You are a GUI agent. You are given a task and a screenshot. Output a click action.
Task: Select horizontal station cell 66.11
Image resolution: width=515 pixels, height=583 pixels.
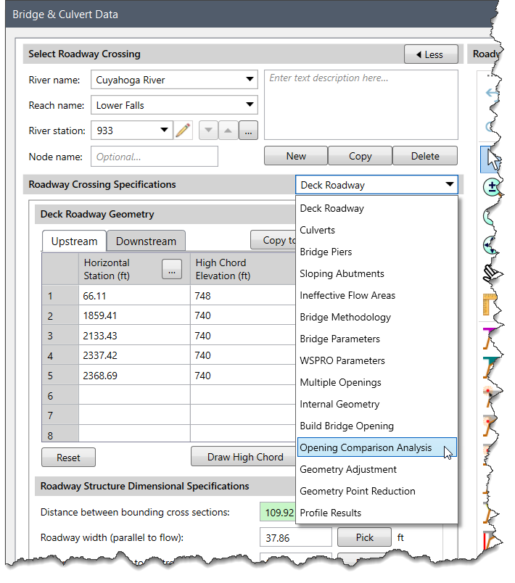point(134,296)
